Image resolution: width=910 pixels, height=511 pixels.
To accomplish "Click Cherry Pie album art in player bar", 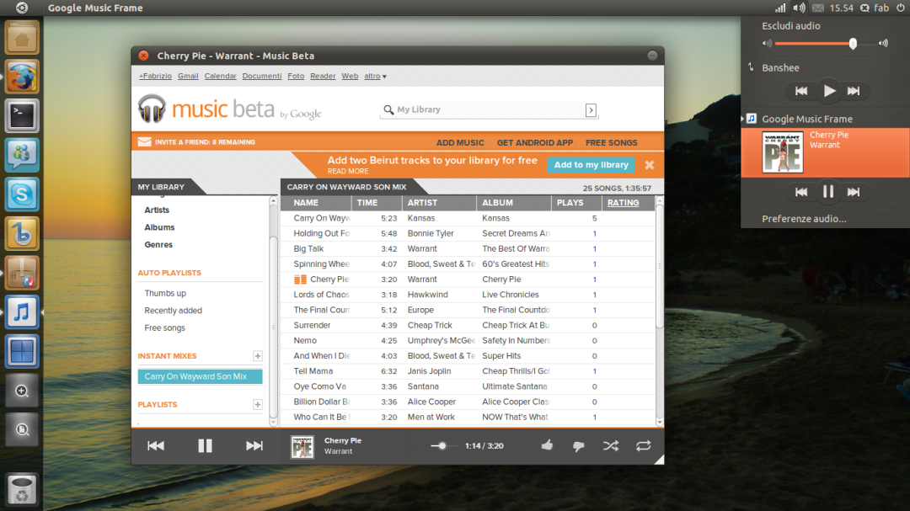I will [302, 447].
